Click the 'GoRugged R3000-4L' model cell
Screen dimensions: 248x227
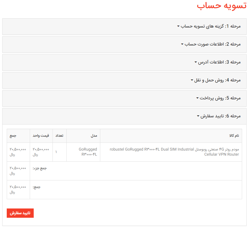pos(88,152)
